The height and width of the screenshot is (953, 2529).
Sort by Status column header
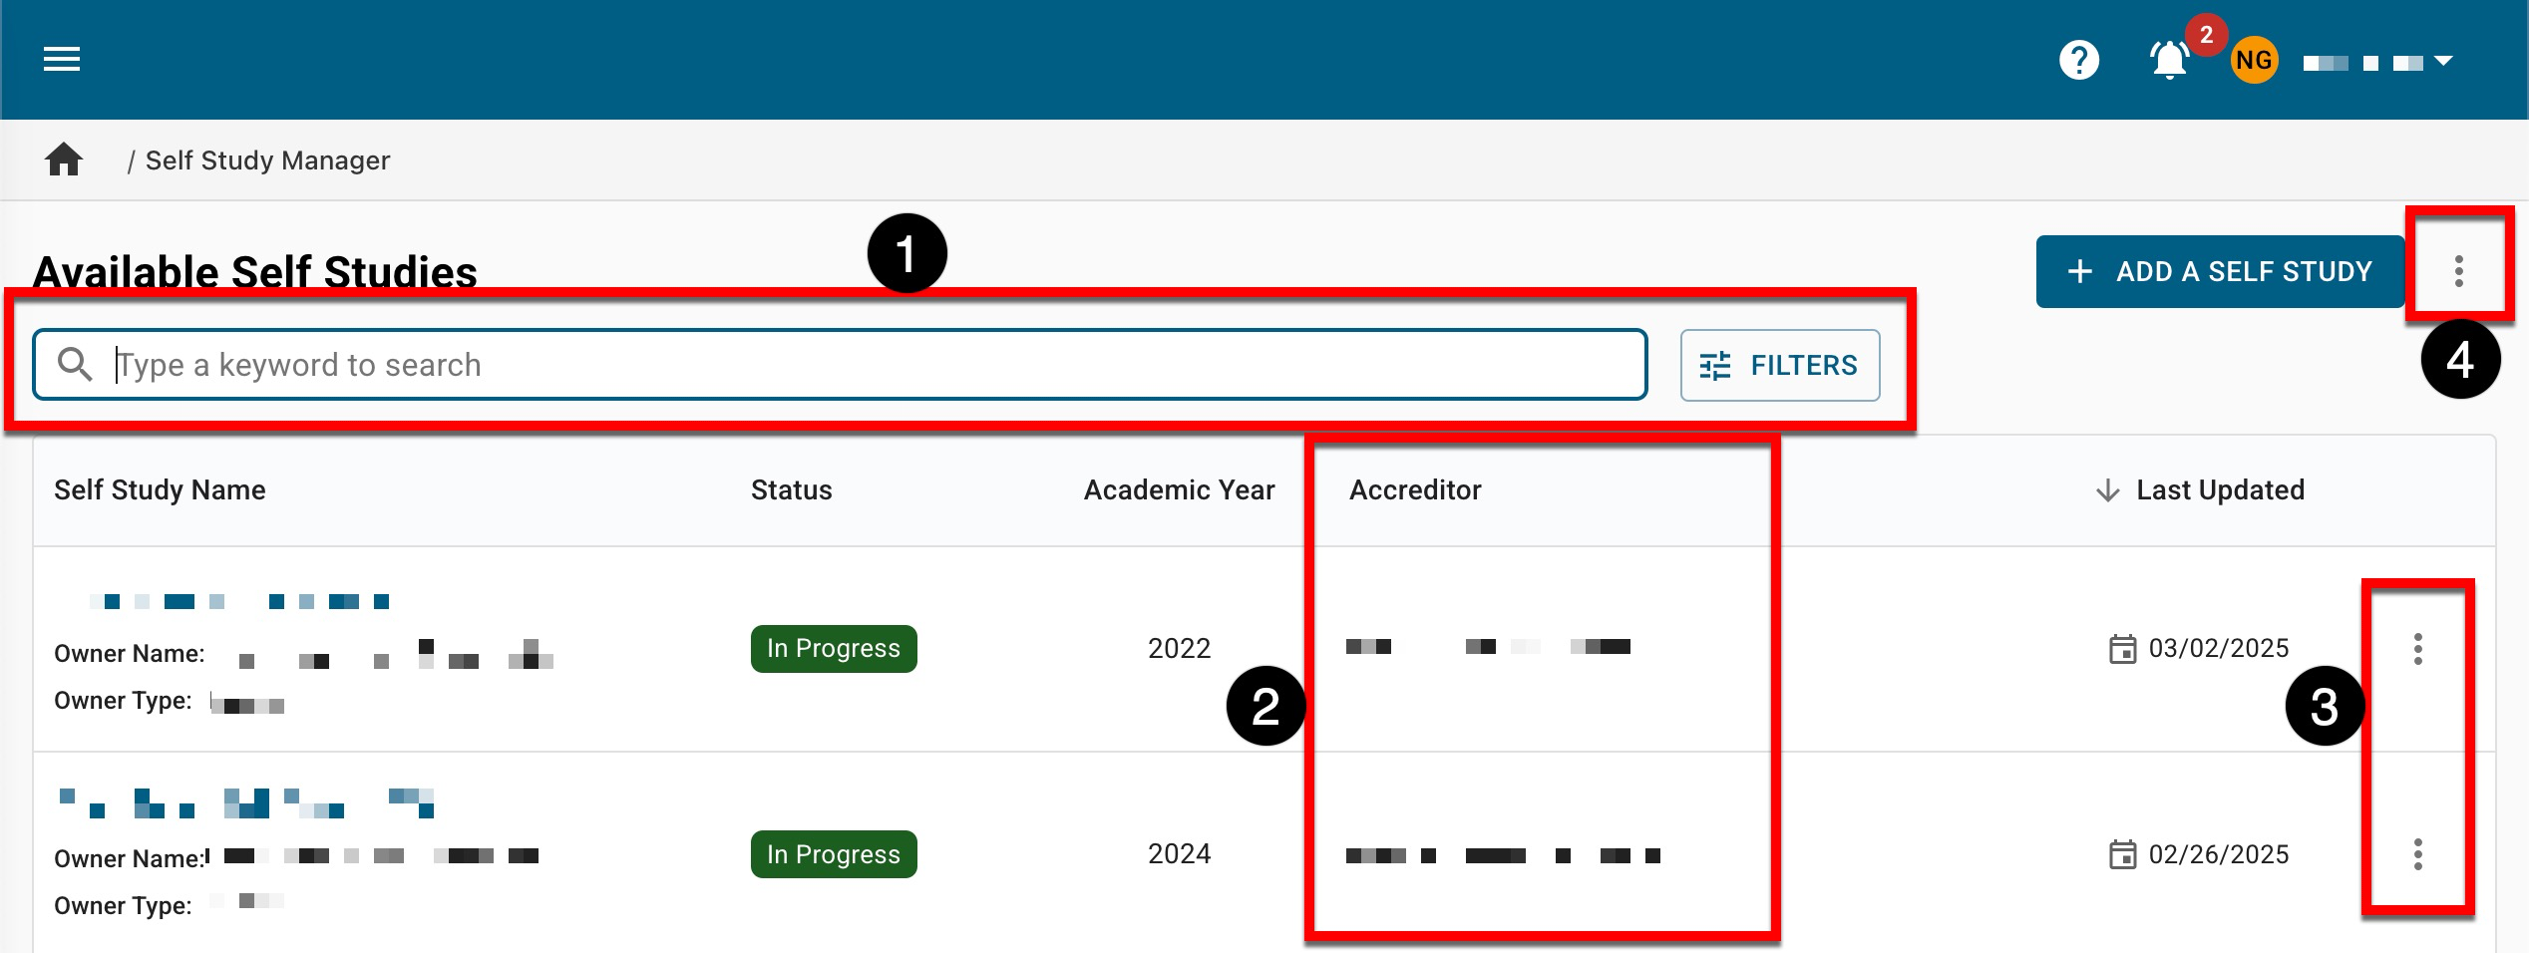tap(791, 490)
